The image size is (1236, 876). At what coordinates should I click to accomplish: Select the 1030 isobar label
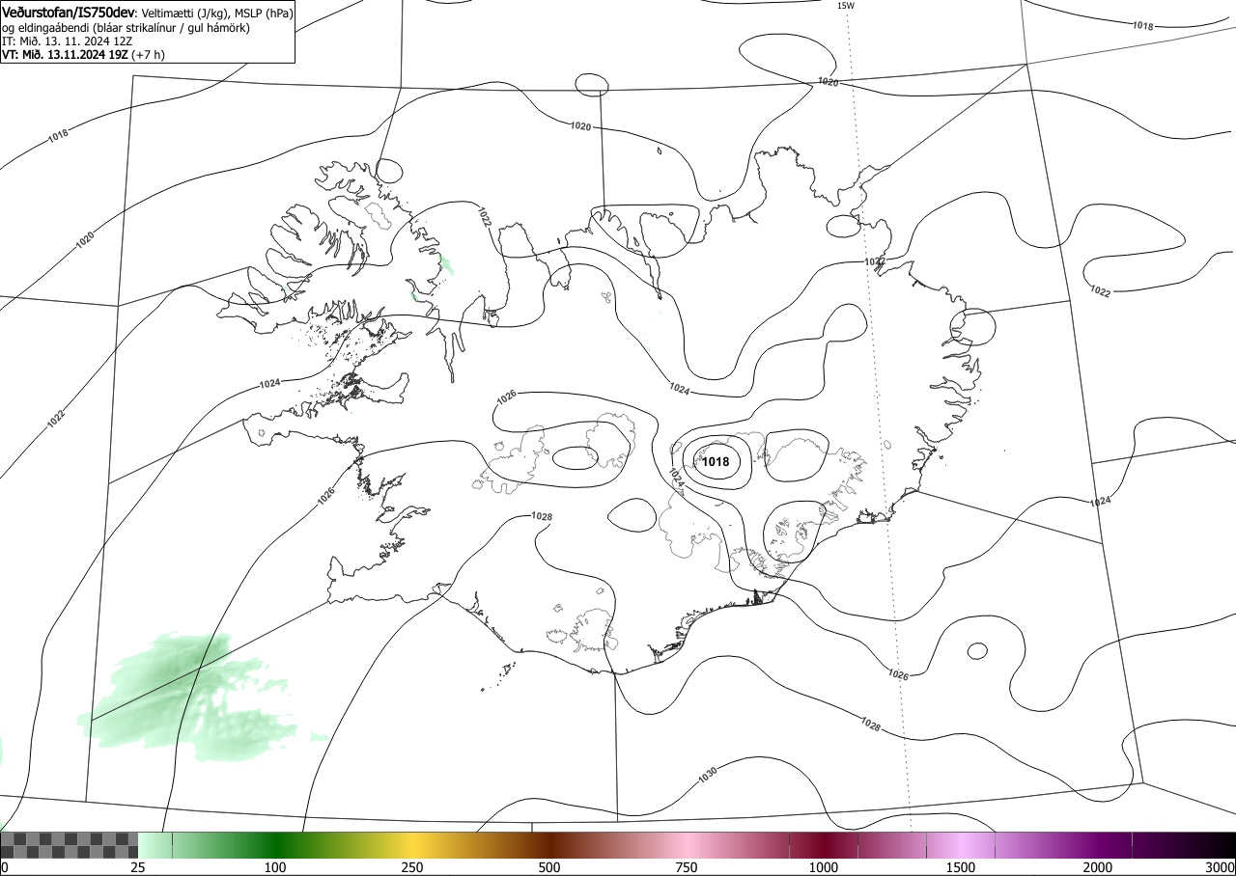click(707, 775)
